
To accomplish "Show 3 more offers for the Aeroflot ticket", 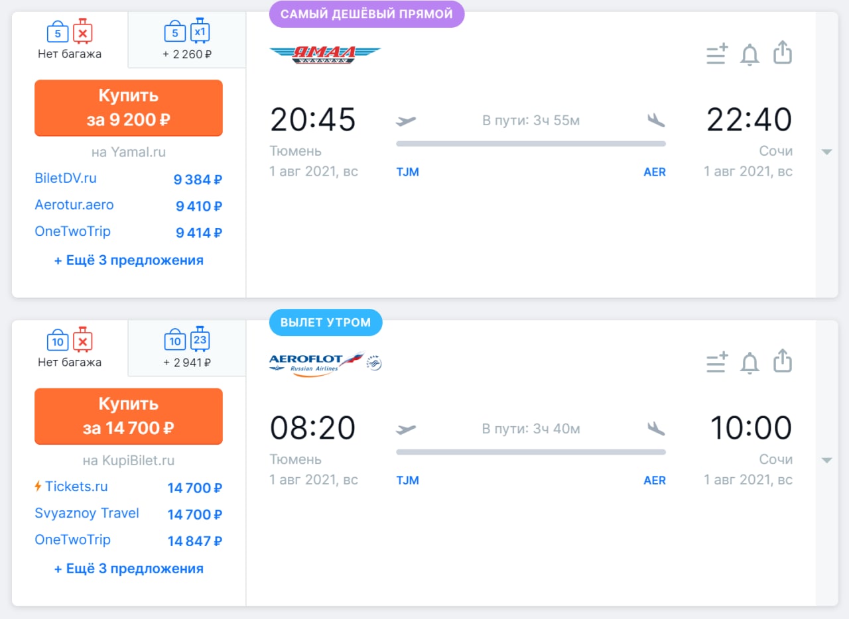I will click(x=129, y=569).
